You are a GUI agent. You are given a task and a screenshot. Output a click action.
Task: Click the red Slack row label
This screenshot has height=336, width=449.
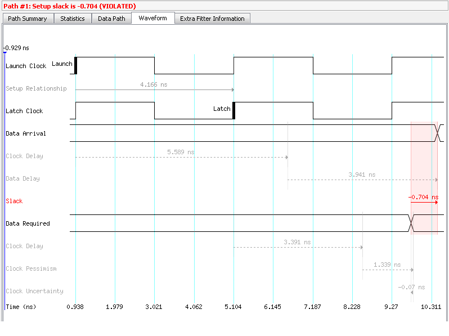(14, 201)
